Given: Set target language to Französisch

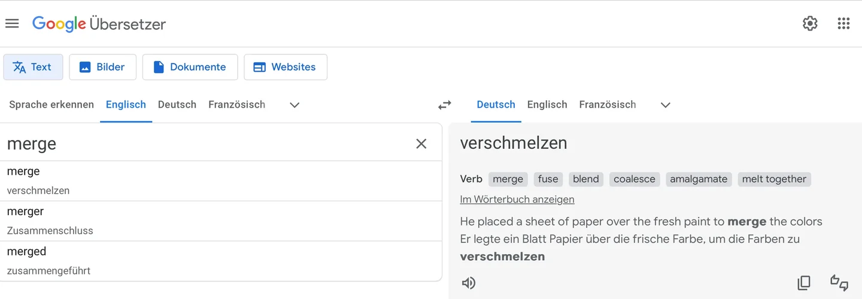Looking at the screenshot, I should [607, 105].
